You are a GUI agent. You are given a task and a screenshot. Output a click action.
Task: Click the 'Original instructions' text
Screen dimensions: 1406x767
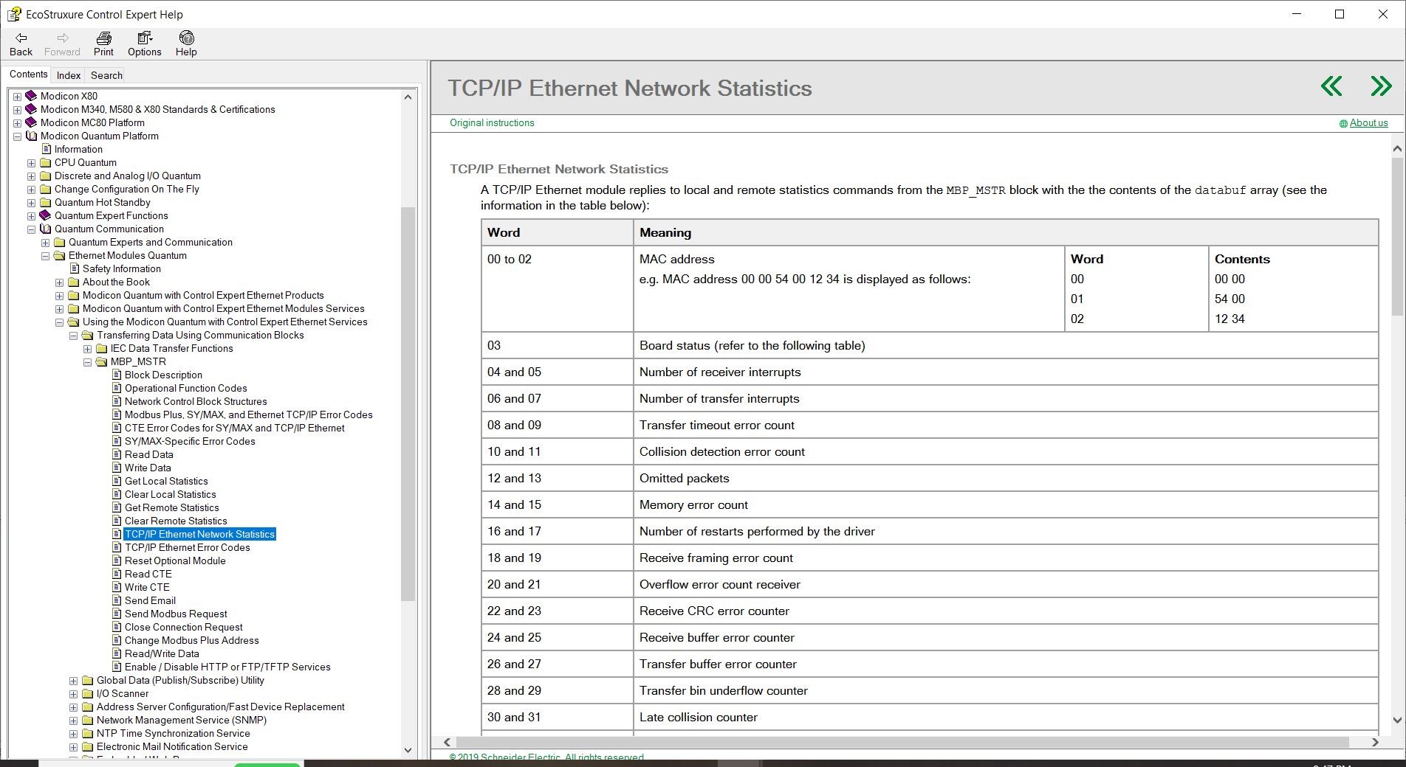pyautogui.click(x=492, y=123)
